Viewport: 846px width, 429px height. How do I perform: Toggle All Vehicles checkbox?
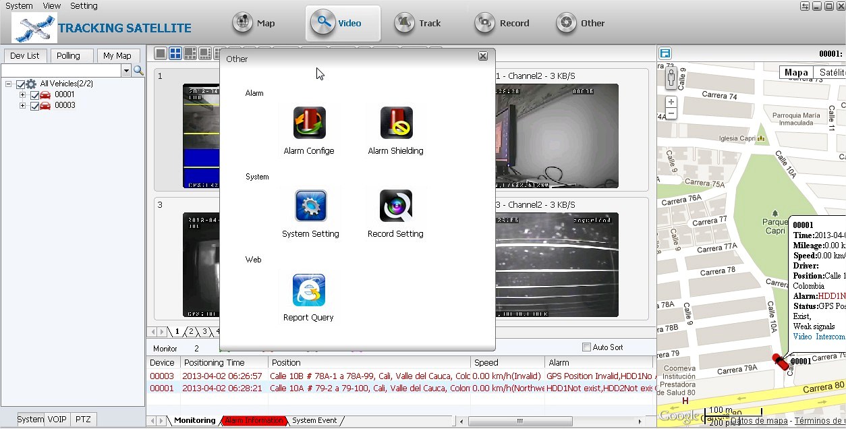[x=20, y=84]
